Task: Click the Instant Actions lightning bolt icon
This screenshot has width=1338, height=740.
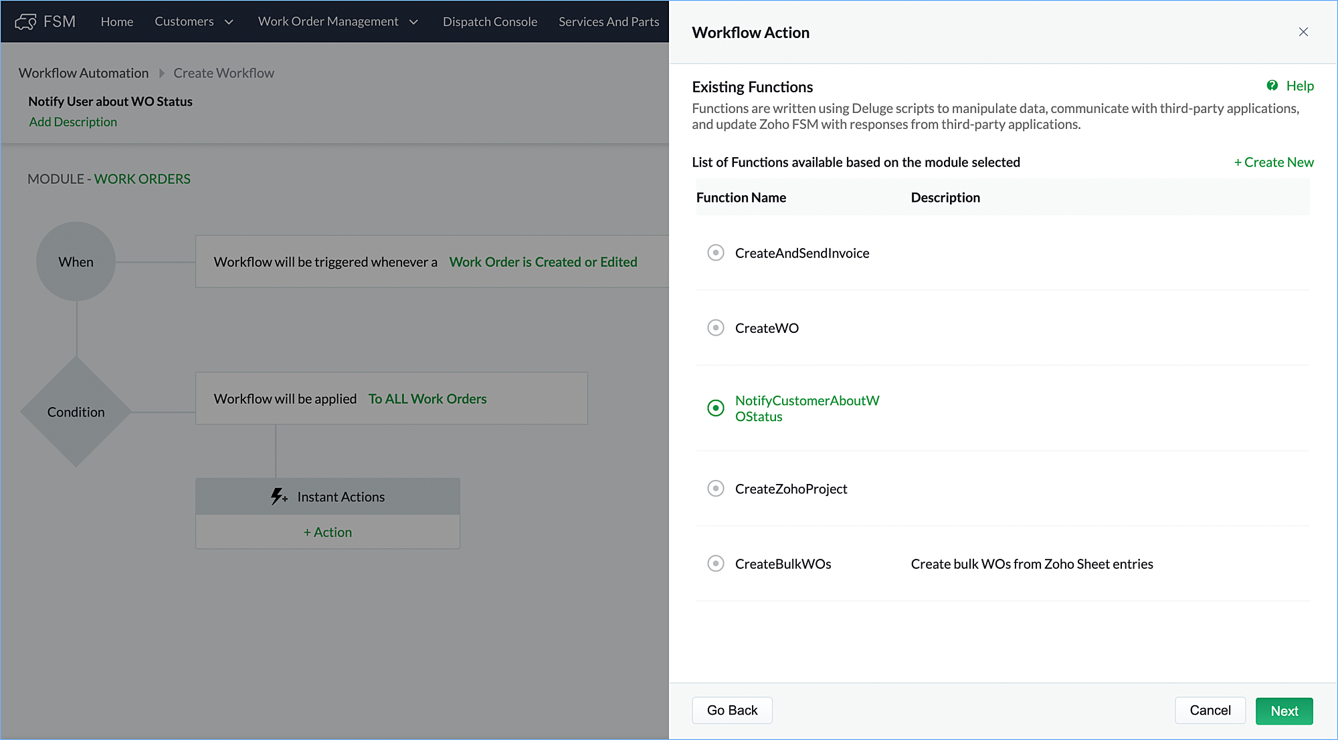Action: pyautogui.click(x=278, y=497)
